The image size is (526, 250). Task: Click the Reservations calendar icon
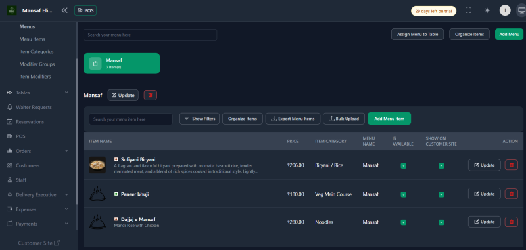tap(10, 122)
